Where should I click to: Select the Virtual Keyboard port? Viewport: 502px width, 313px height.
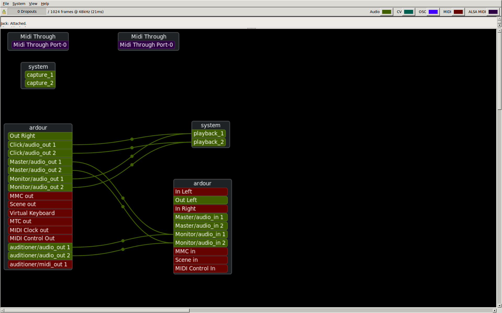[40, 213]
